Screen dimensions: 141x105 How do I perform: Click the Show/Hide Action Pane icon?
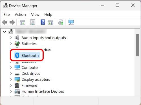50,22
